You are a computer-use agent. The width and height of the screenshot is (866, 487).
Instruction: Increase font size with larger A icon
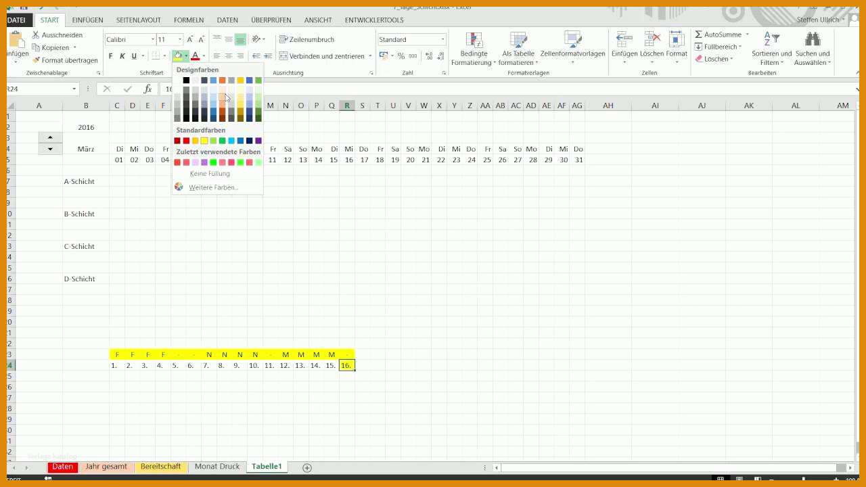pyautogui.click(x=190, y=39)
